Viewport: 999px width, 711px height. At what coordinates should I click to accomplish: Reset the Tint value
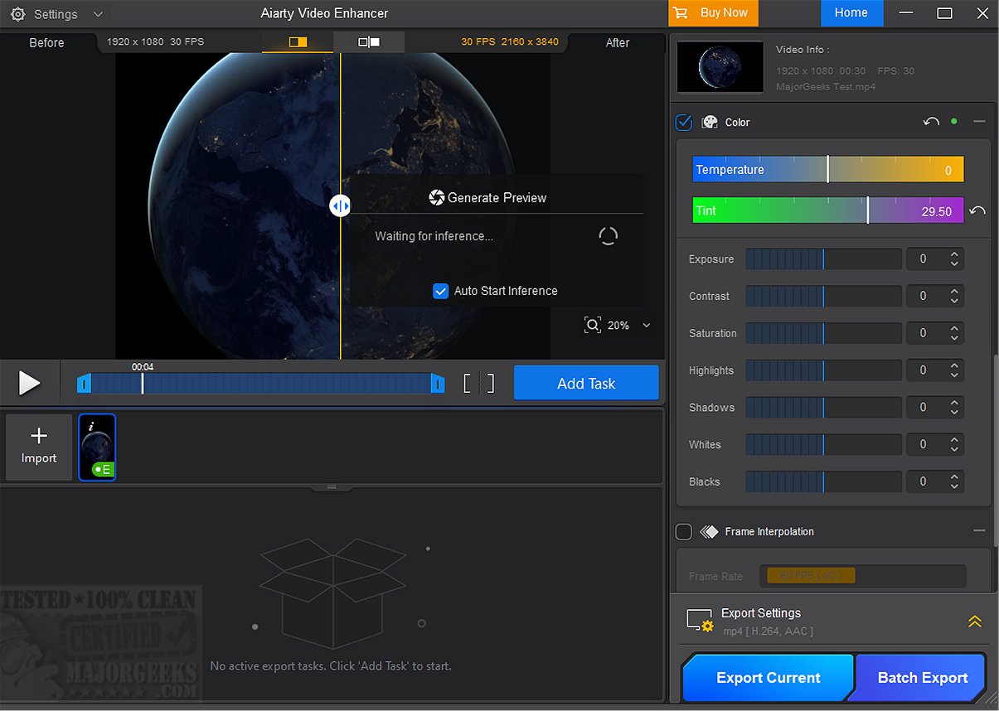coord(977,210)
